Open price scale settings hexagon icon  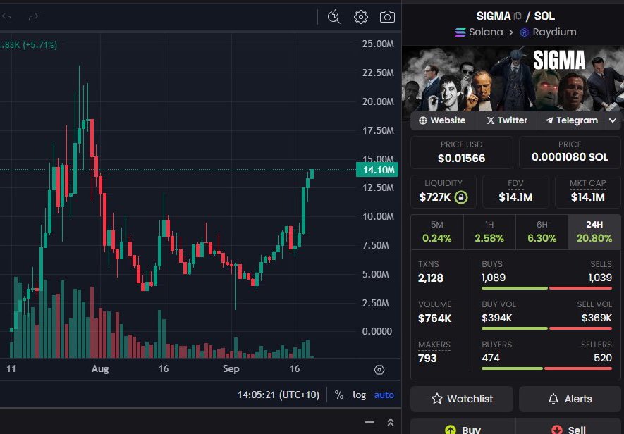click(379, 370)
